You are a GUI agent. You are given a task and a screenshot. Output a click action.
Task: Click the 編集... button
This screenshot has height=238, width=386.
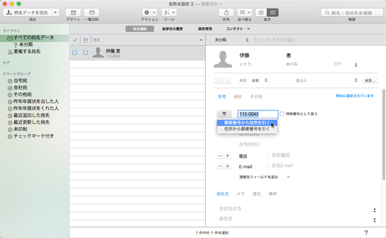coord(369,80)
